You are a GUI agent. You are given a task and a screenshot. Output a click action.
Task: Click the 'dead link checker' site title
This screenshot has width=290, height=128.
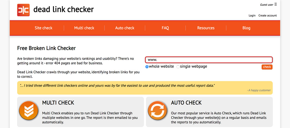[x=64, y=9]
